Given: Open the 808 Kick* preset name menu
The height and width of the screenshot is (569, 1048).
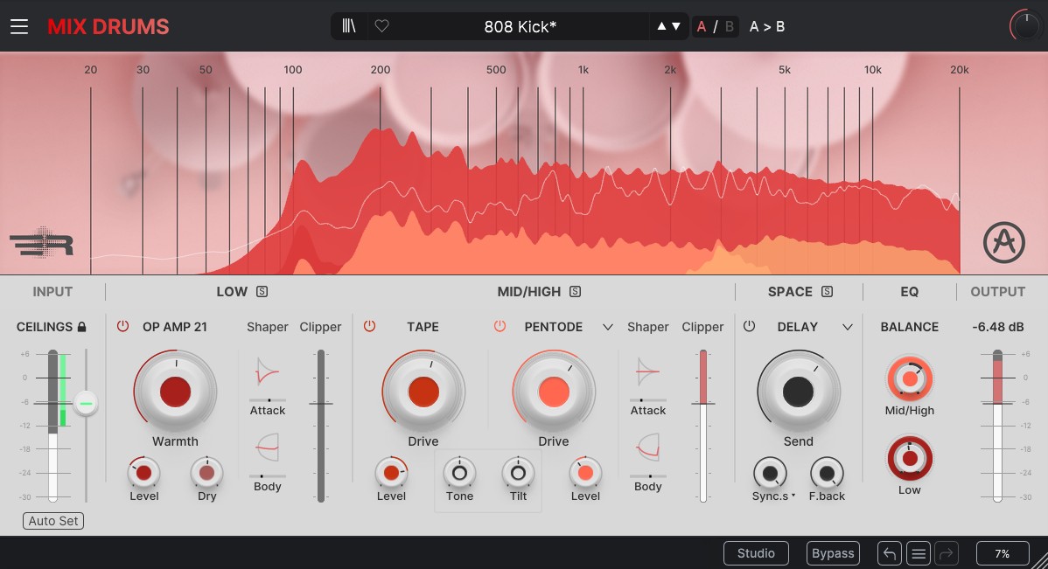Looking at the screenshot, I should pyautogui.click(x=520, y=27).
